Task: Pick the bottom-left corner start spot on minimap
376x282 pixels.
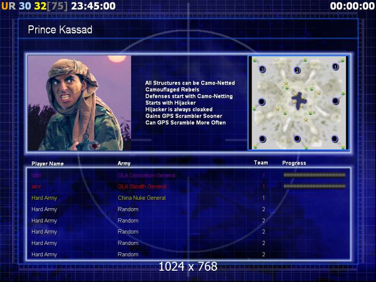Action: click(x=262, y=139)
